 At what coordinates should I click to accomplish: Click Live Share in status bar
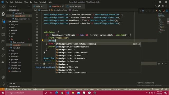pyautogui.click(x=26, y=89)
